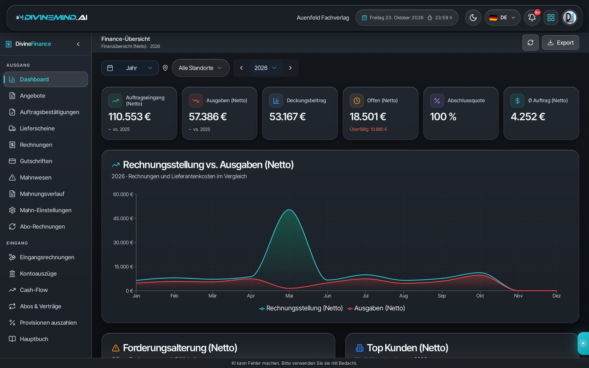Open Rechnungen page
Screen dimensions: 589x368
click(46, 145)
